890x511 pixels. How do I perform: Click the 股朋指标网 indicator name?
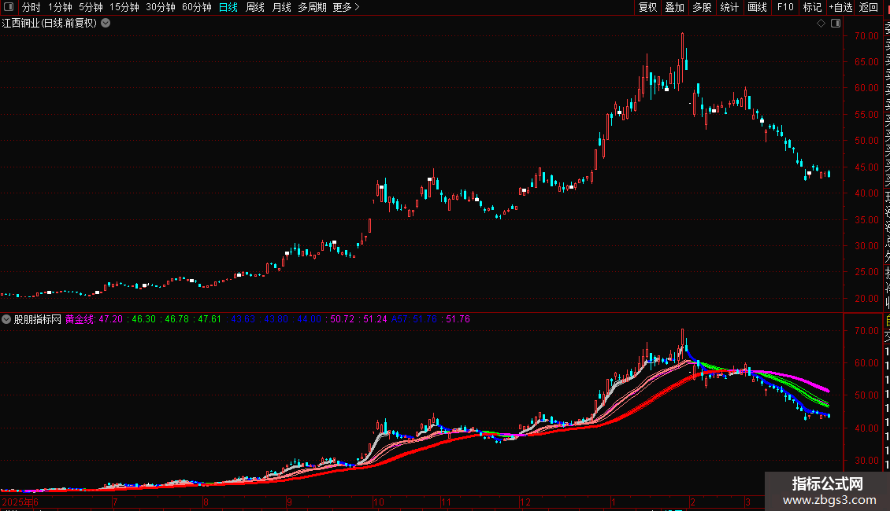38,319
